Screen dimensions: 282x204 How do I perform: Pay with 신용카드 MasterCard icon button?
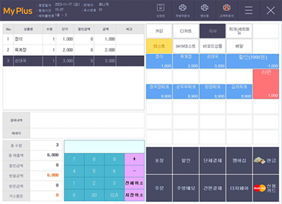click(x=266, y=188)
